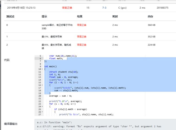Click test point 1 result 答案正确
Image resolution: width=176 pixels, height=130 pixels.
(82, 37)
